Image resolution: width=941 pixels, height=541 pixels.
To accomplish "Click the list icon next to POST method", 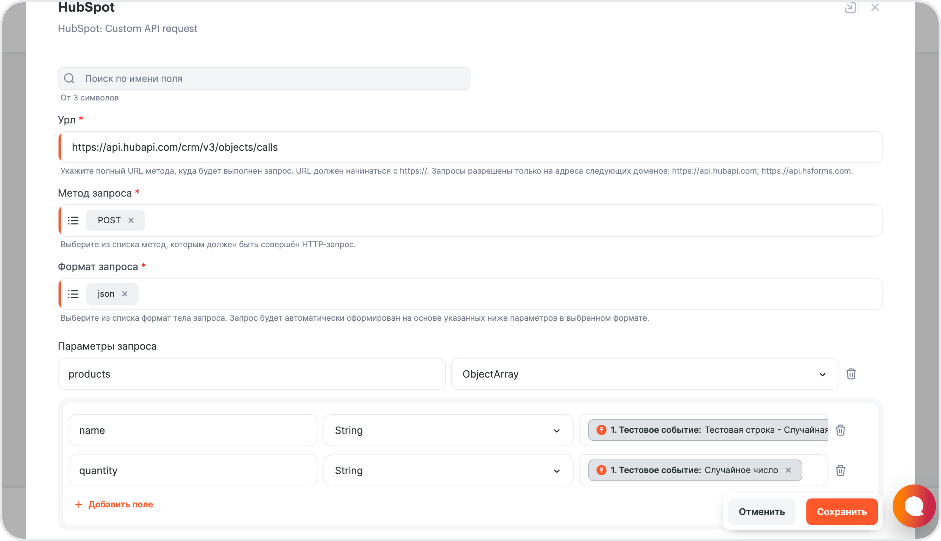I will [74, 220].
